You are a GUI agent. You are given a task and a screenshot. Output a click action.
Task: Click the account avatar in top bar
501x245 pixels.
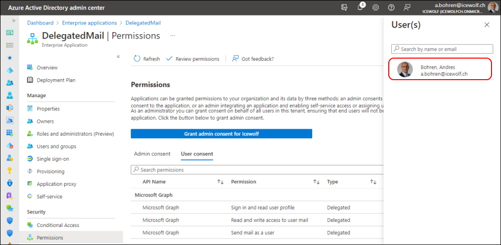tap(492, 8)
